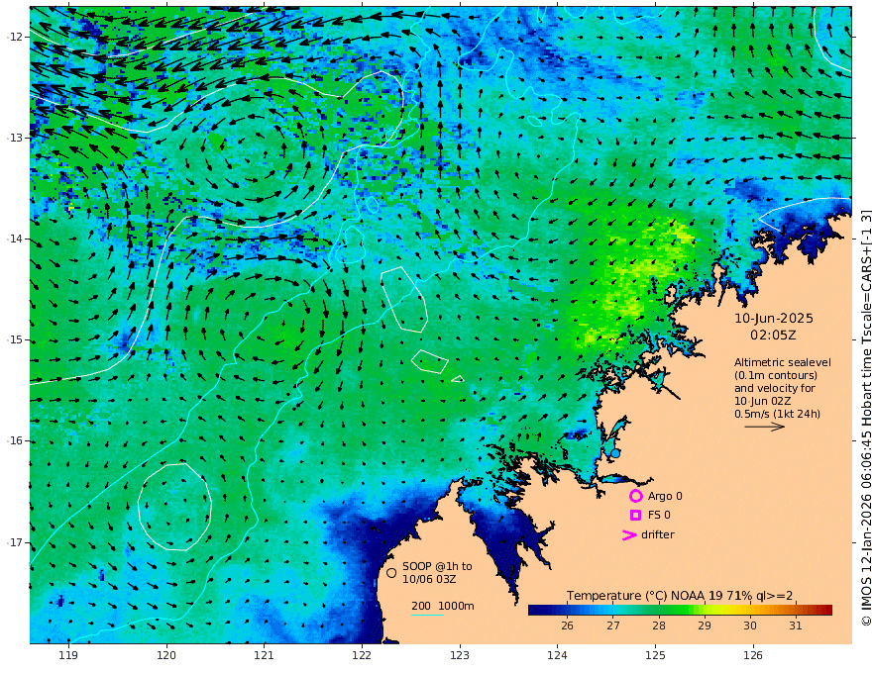Click the '(0.1m contours)' text line
This screenshot has width=872, height=673.
[776, 375]
